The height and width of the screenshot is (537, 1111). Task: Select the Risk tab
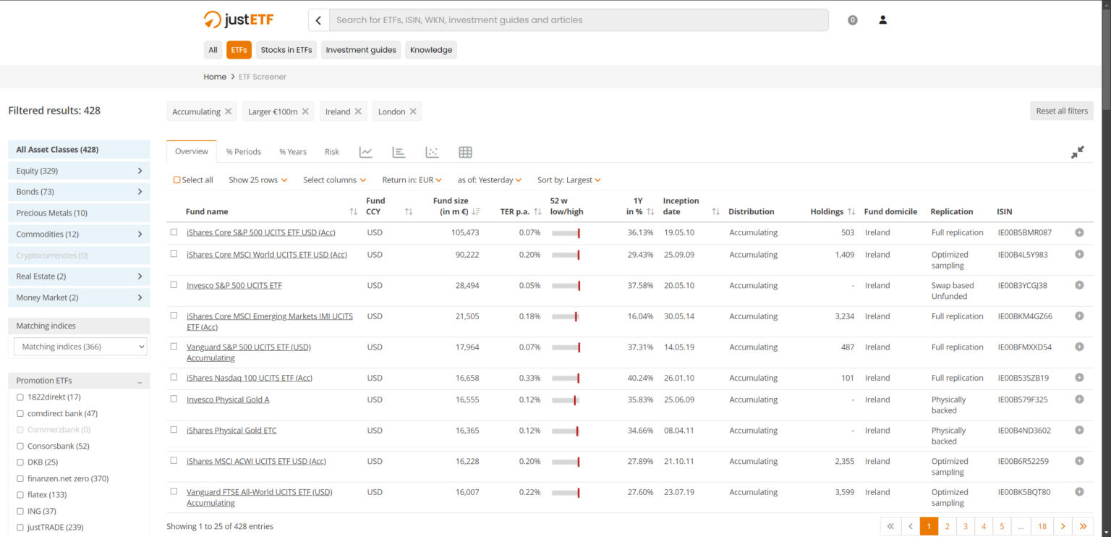pos(332,152)
